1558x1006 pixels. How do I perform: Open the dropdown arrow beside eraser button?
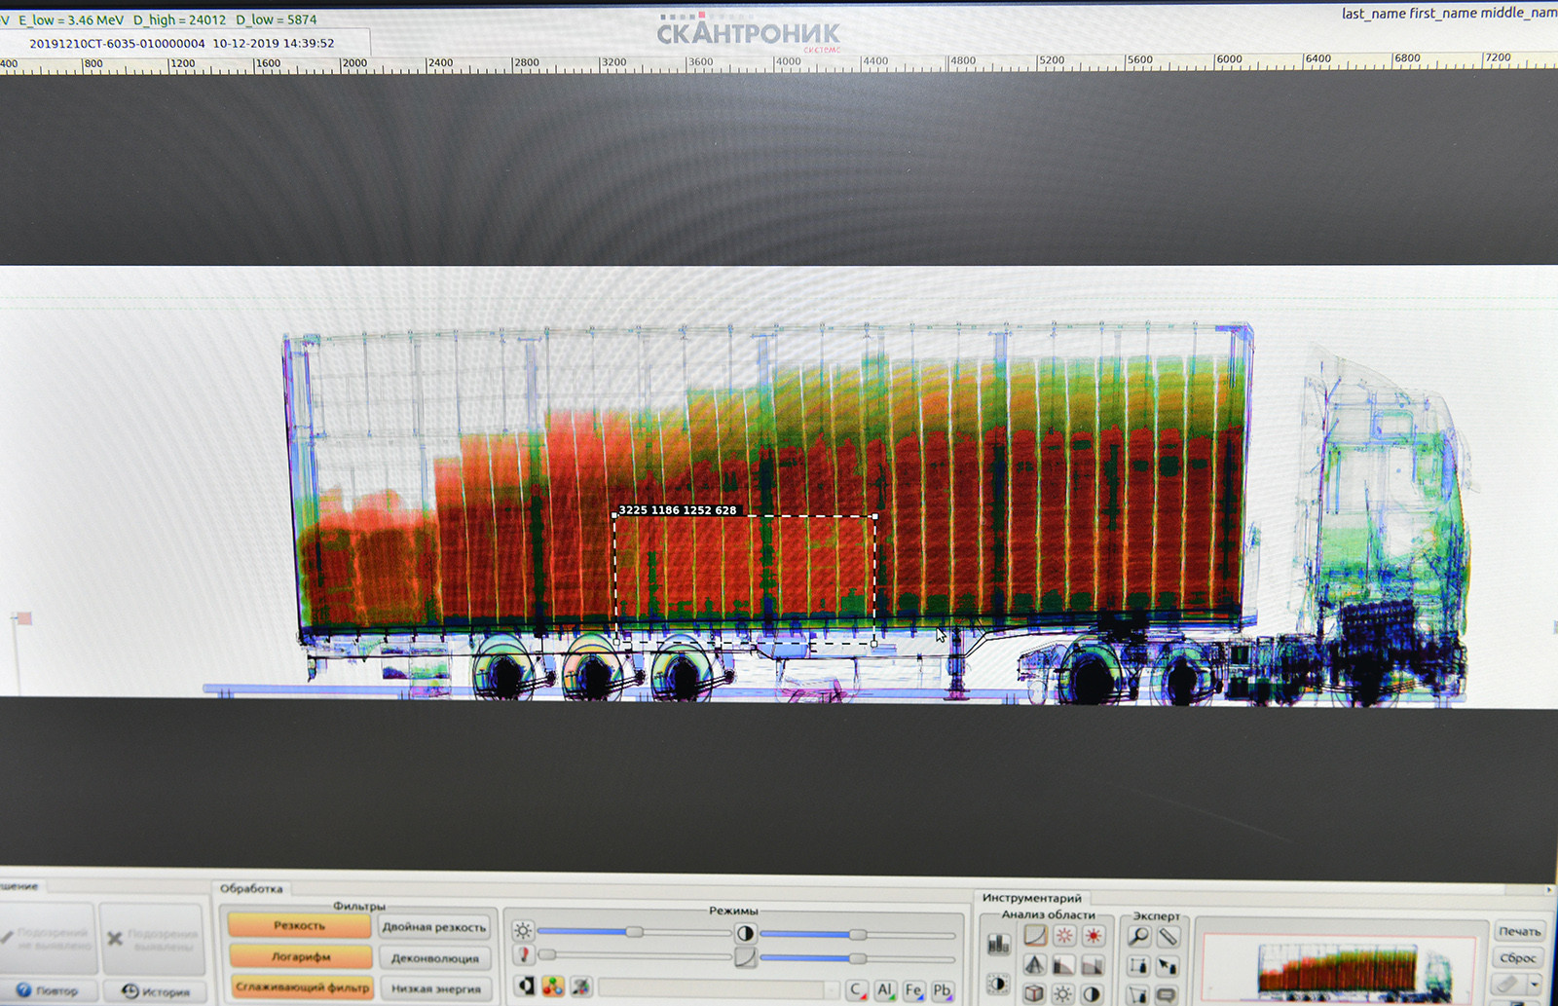[1535, 986]
